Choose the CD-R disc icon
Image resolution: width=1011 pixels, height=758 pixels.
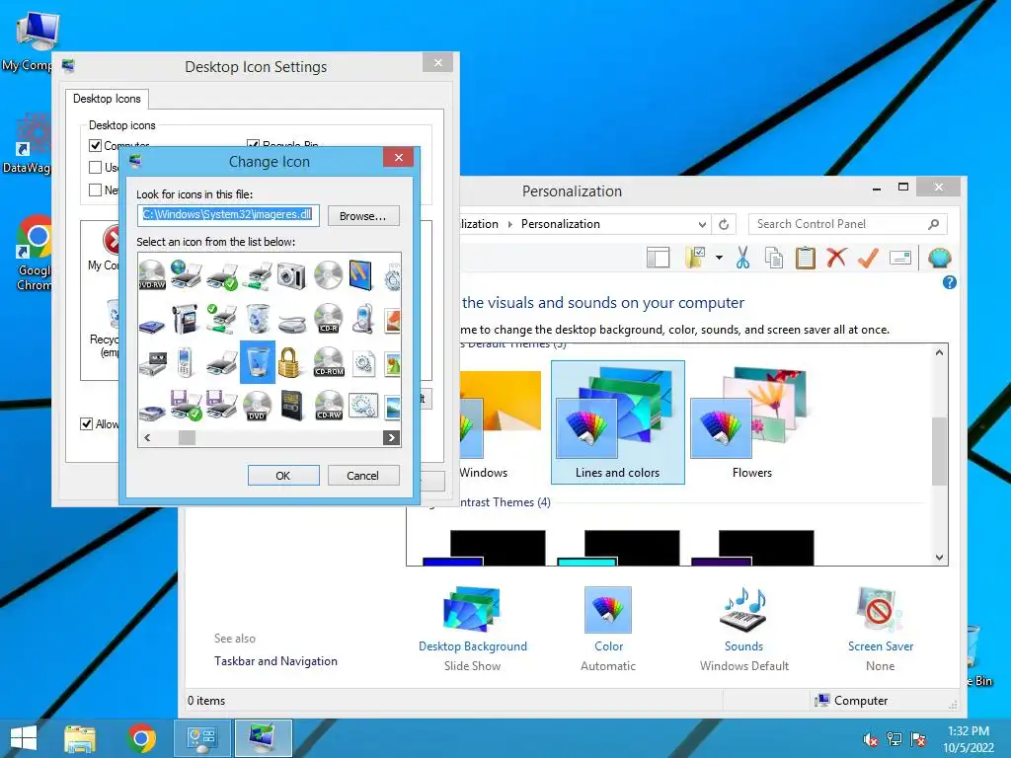[x=328, y=319]
